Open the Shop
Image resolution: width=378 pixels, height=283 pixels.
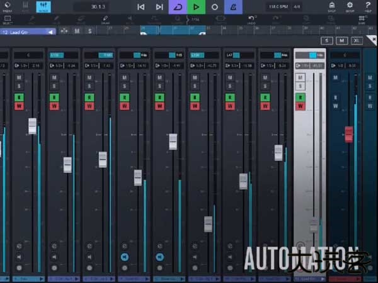point(331,8)
